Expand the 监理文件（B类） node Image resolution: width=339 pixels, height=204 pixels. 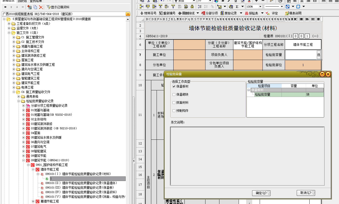9,28
